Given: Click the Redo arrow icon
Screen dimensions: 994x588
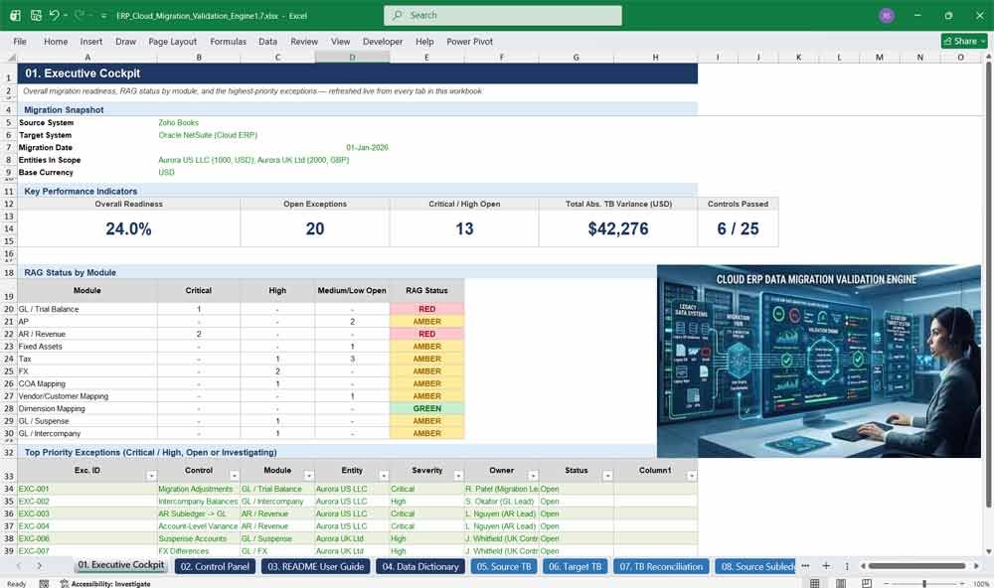Looking at the screenshot, I should pos(80,15).
